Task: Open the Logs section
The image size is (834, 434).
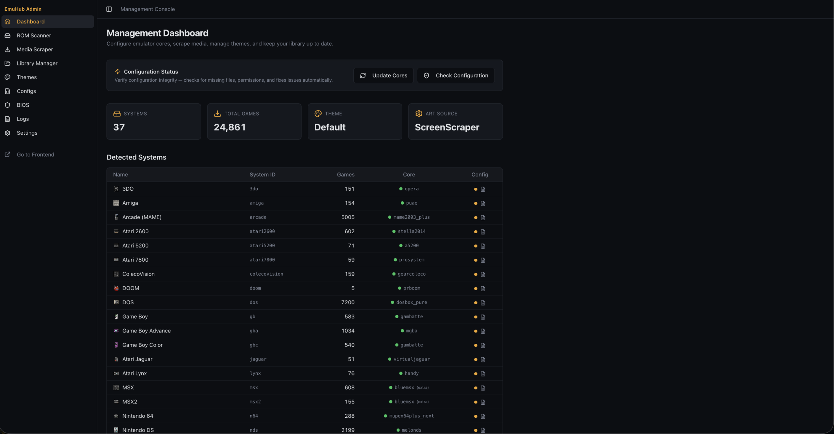Action: [22, 119]
